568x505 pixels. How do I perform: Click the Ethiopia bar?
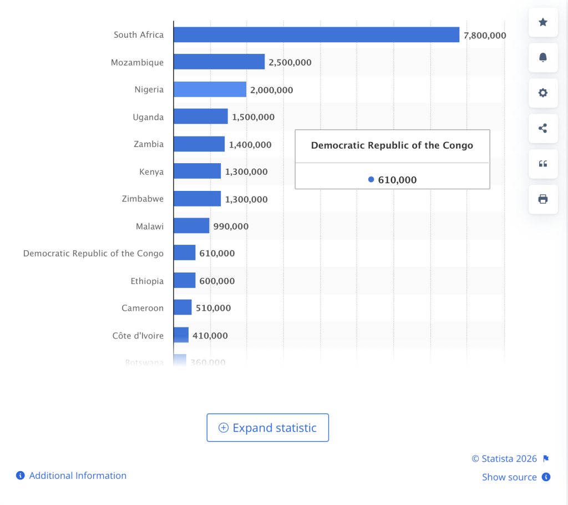point(184,280)
